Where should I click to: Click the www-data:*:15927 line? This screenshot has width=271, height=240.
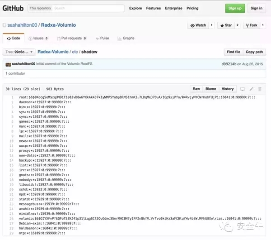(47, 156)
